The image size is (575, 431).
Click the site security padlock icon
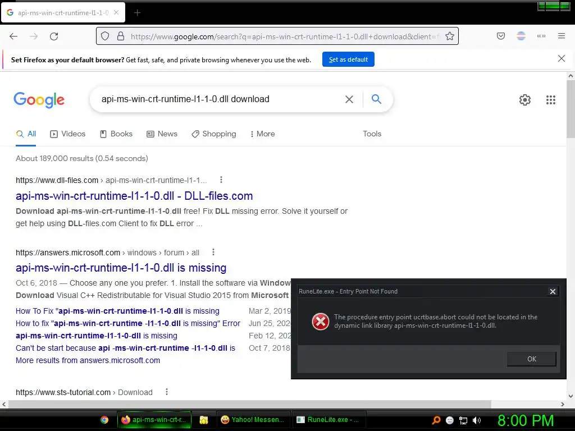[121, 36]
